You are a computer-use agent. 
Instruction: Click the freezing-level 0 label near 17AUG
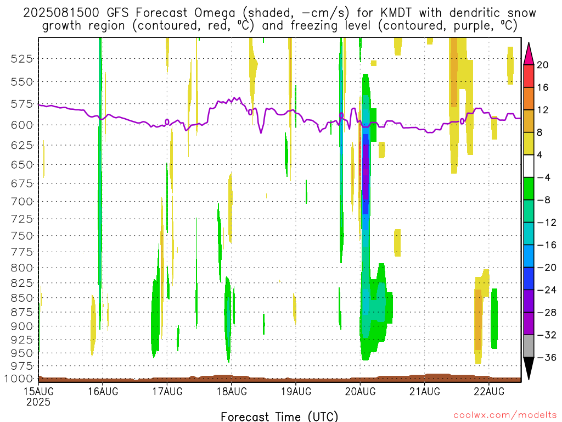[167, 122]
